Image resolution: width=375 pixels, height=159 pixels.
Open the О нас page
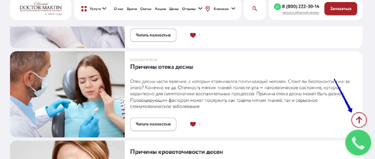coord(118,9)
